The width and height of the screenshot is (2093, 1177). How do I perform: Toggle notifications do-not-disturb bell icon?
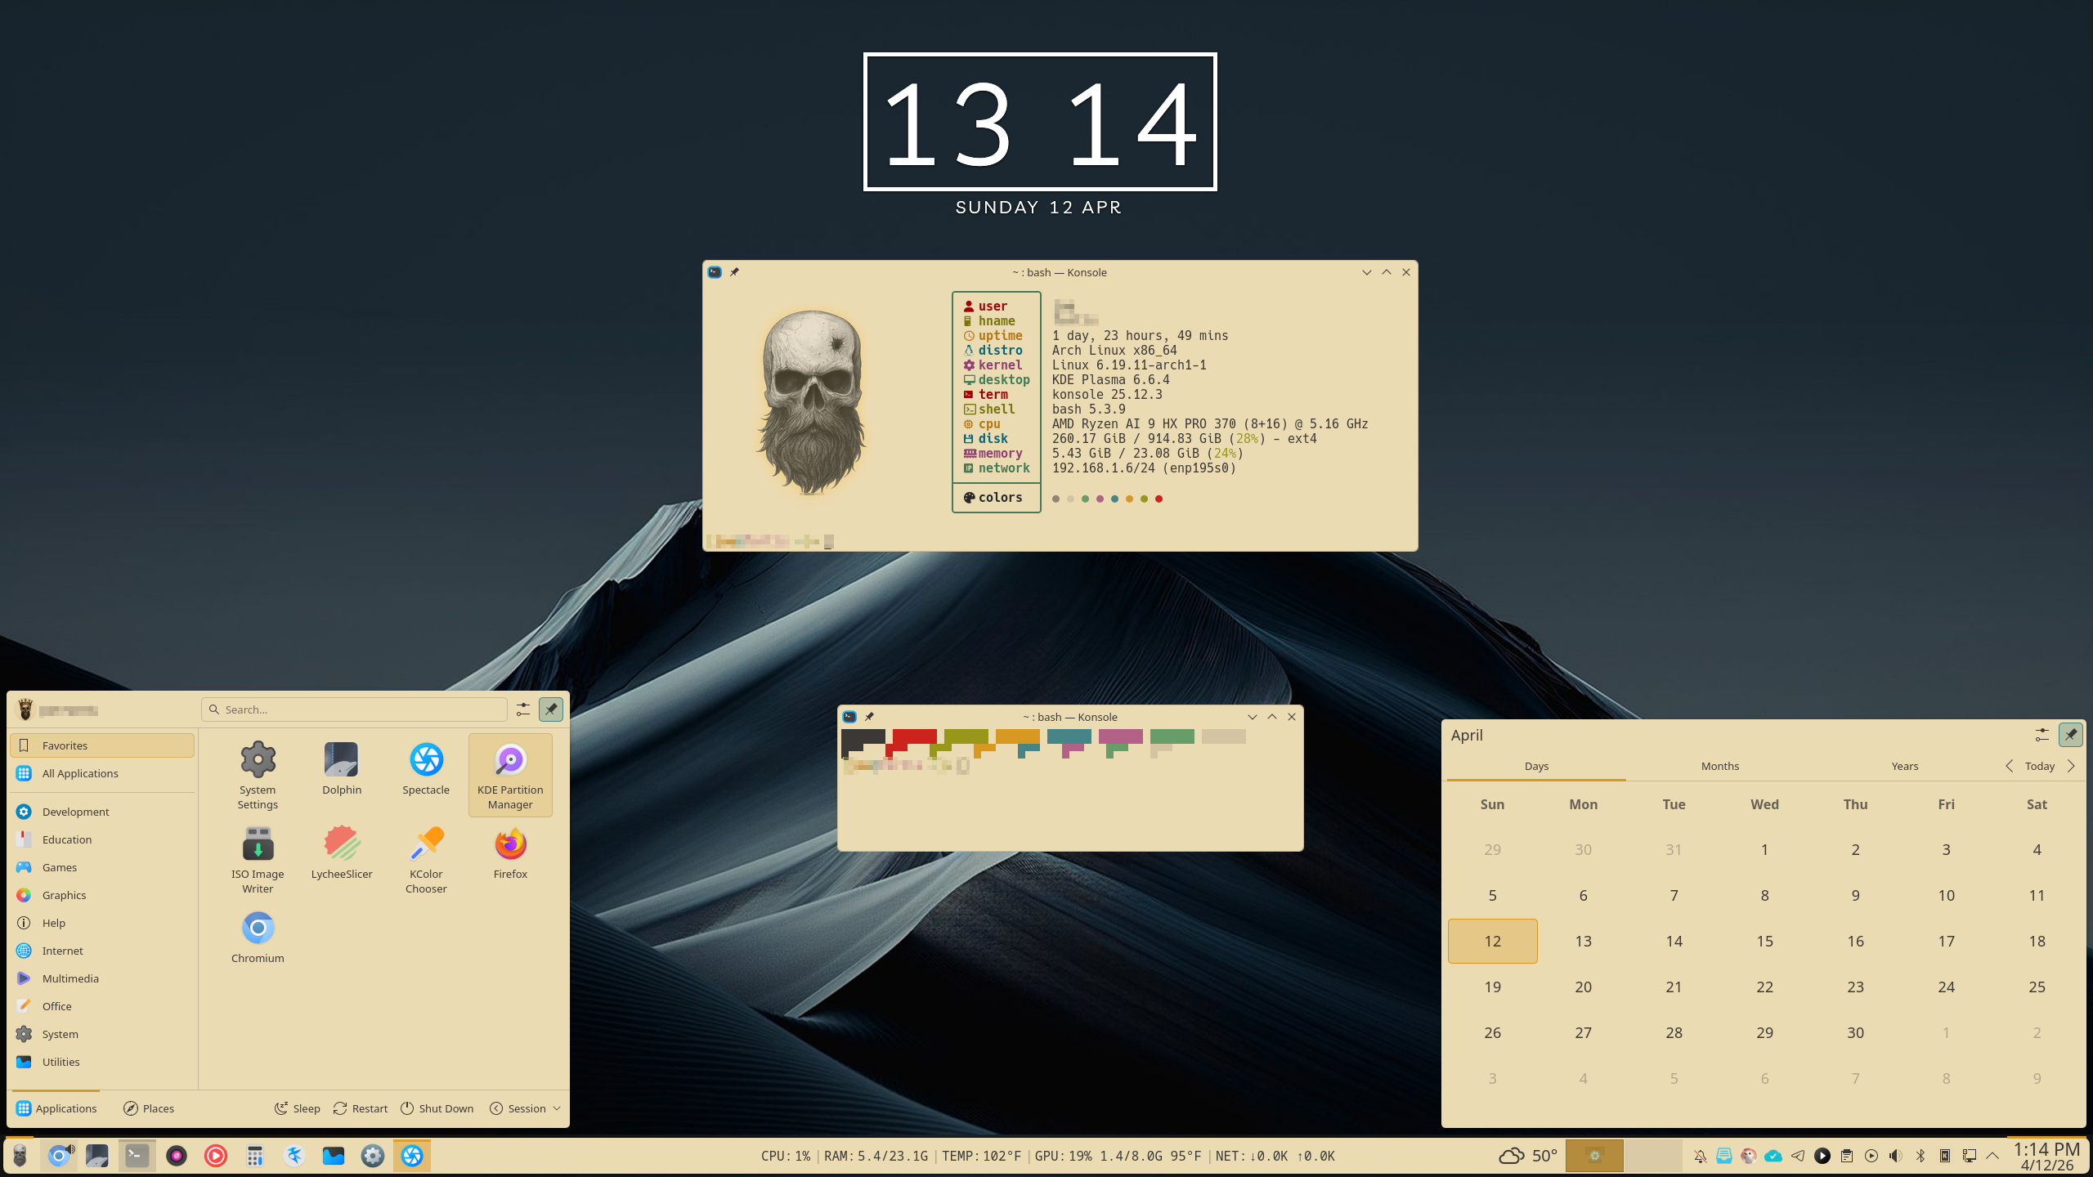pyautogui.click(x=1700, y=1156)
